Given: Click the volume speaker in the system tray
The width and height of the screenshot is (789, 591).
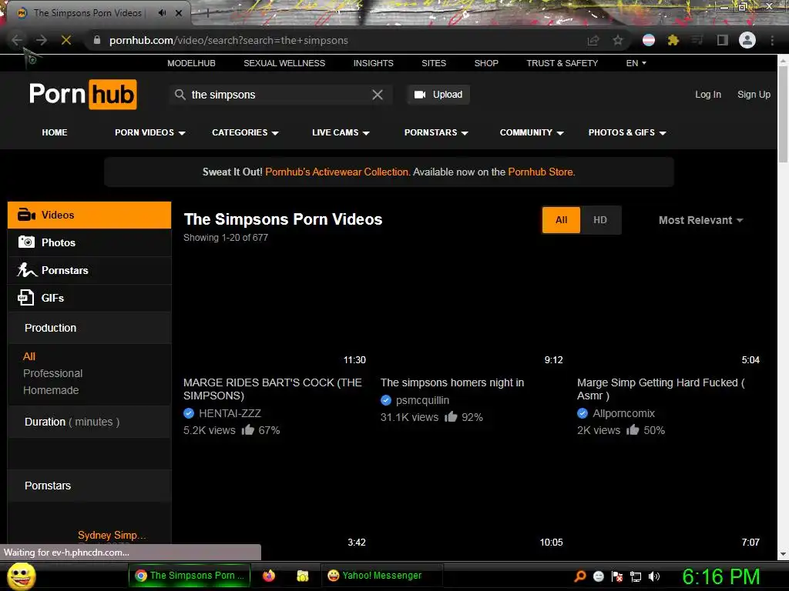Looking at the screenshot, I should point(654,576).
